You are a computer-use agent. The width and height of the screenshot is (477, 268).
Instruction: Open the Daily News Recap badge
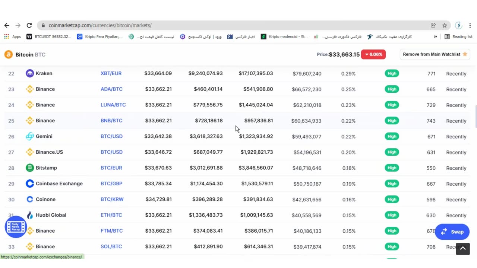click(16, 226)
